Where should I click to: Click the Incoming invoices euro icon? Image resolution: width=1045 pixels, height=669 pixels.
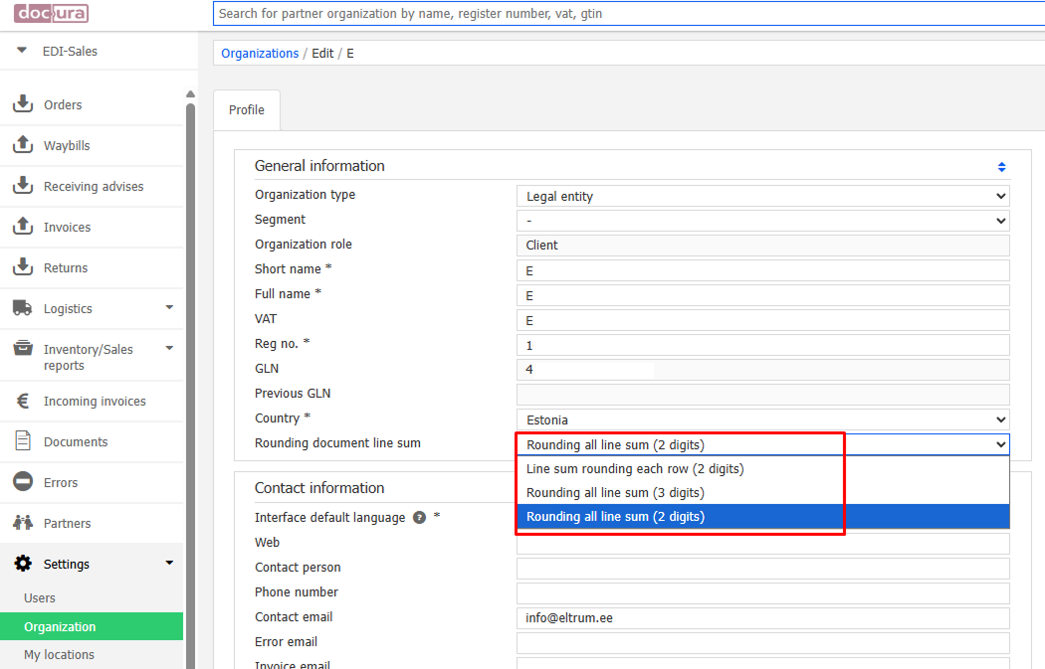(22, 401)
